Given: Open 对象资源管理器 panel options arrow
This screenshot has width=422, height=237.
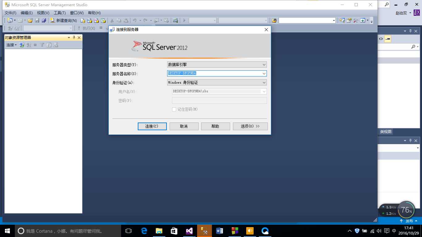Looking at the screenshot, I should click(69, 38).
